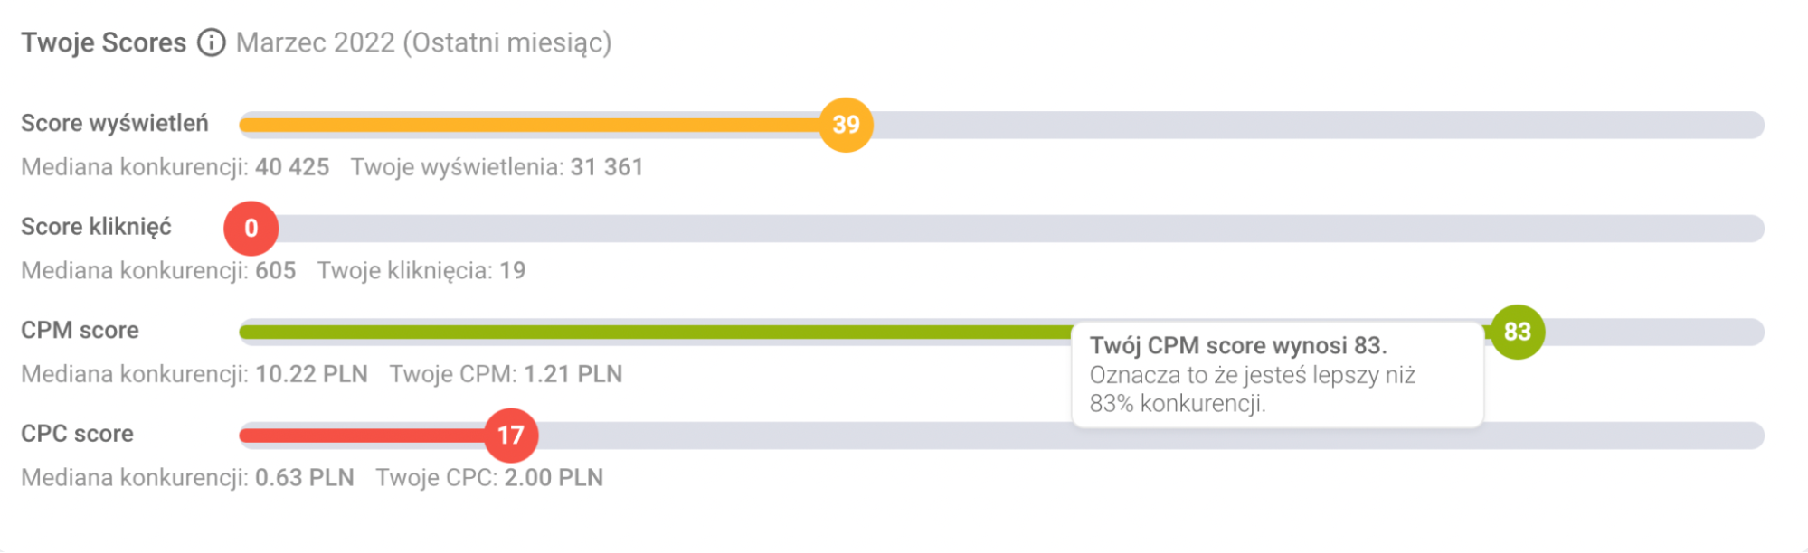Click the Mediana konkurencji 605 text

pos(158,271)
